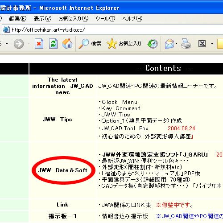Open the JWW Tips section link

(58, 120)
